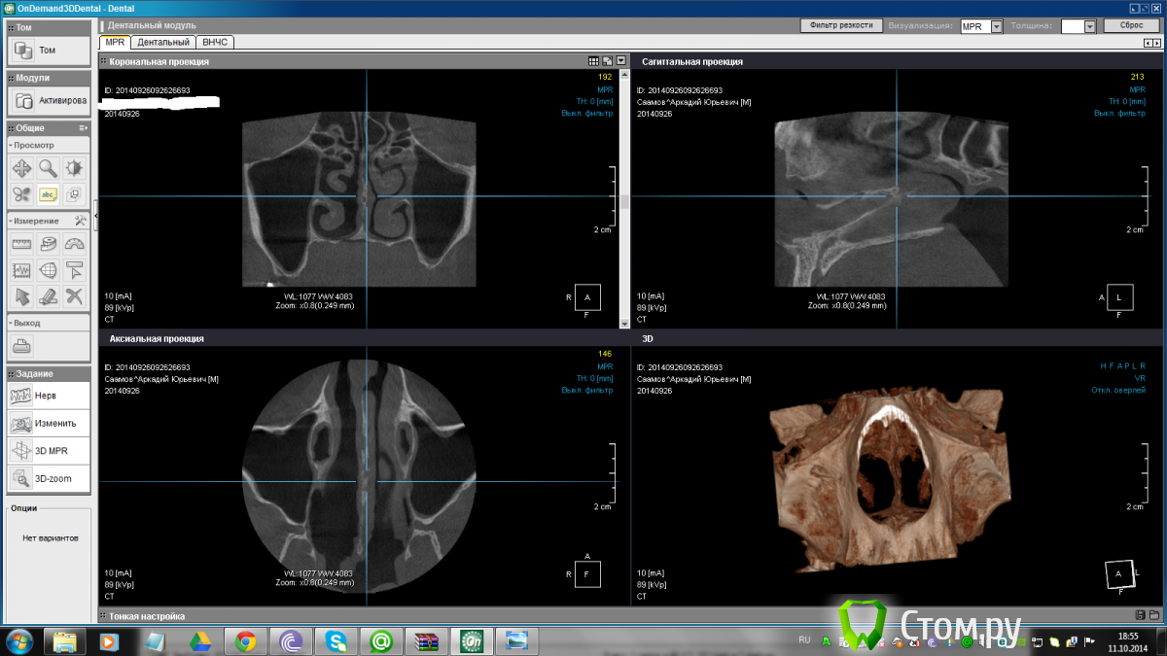
Task: Select the brightness/contrast windowing tool
Action: [75, 167]
